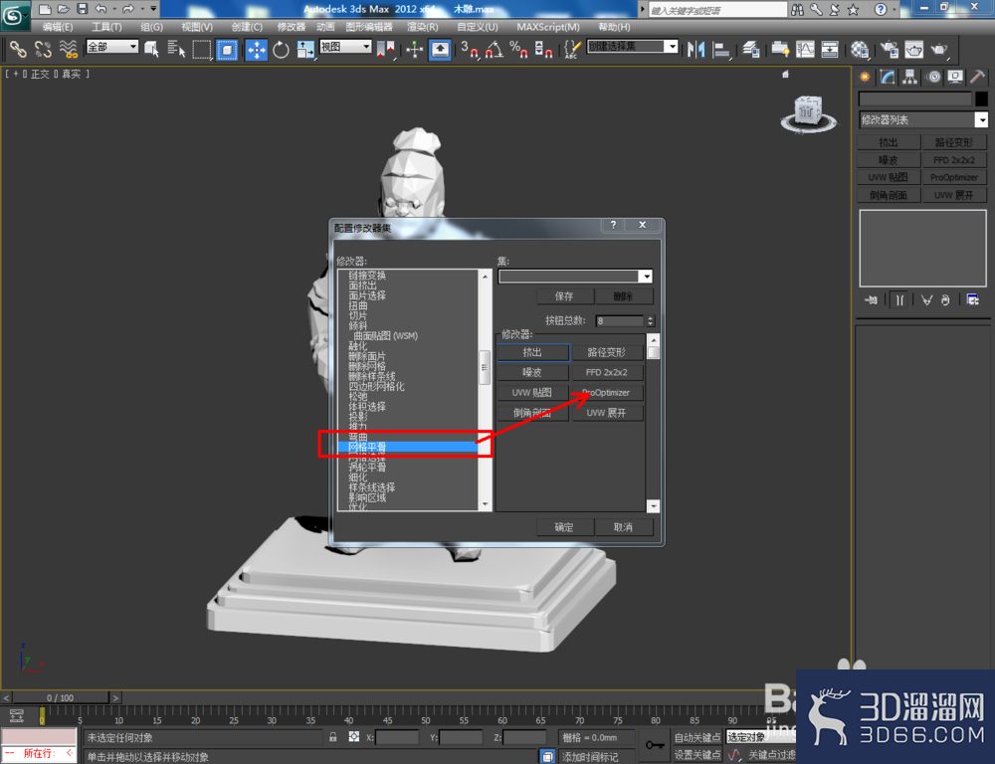Screen dimensions: 995x764
Task: Click Pin Stack icon under modifier stack
Action: (872, 300)
